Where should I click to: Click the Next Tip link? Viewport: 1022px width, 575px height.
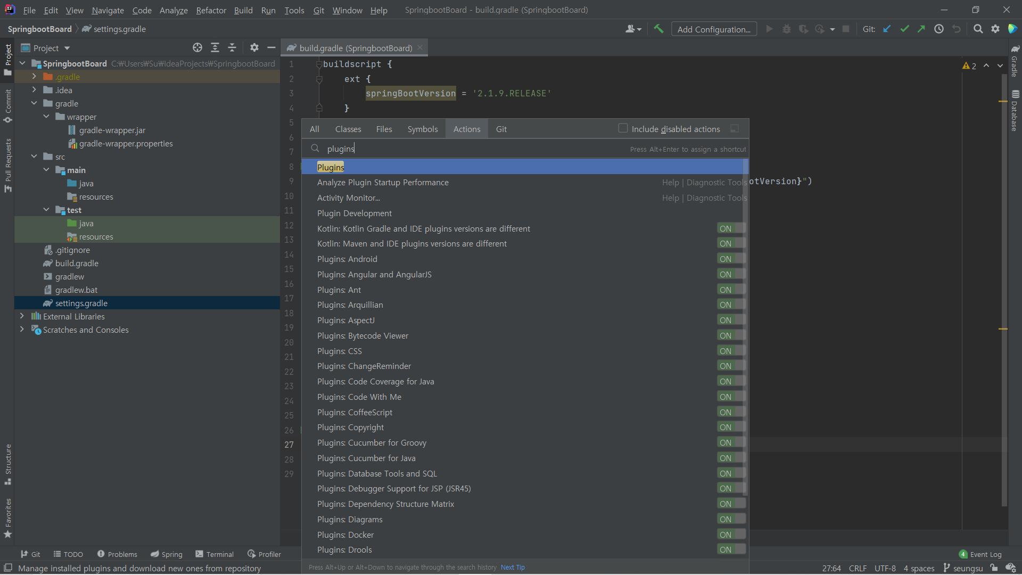tap(513, 568)
